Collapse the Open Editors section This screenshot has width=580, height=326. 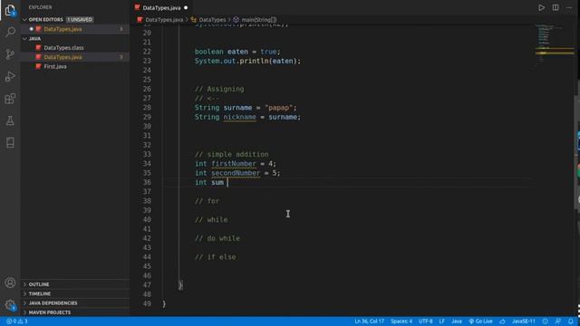pyautogui.click(x=45, y=19)
